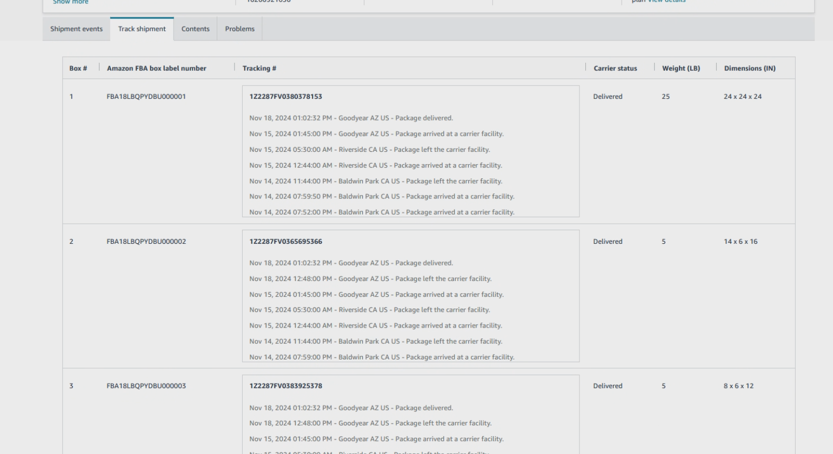
Task: Click box 2 Riverside left facility 05:30:00 AM
Action: [x=370, y=310]
